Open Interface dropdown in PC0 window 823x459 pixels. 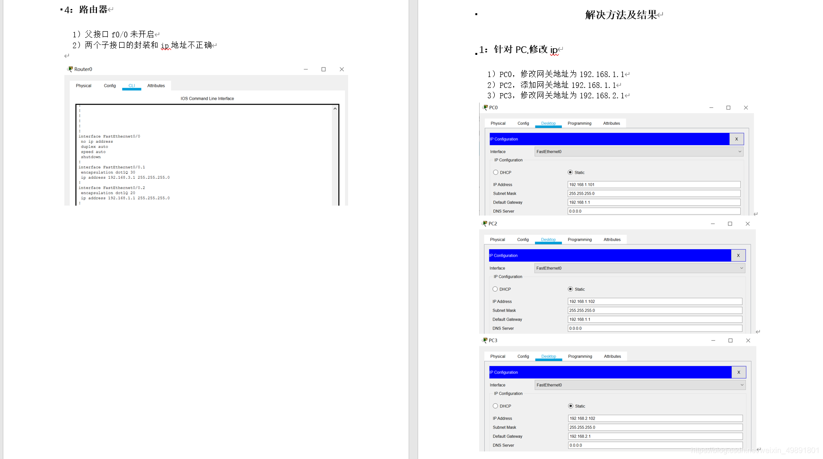[639, 152]
